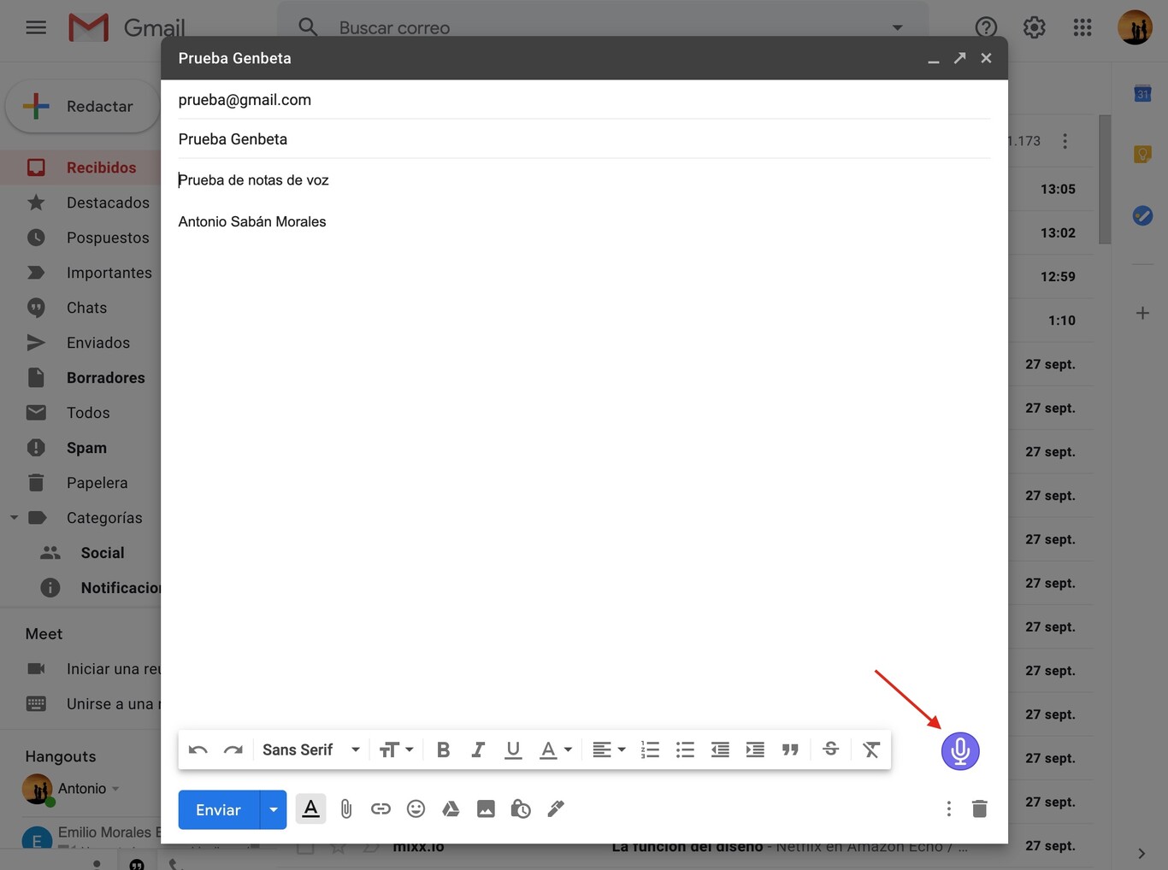Open full-screen compose view

point(959,58)
